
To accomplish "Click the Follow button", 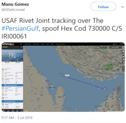I will tap(103, 7).
